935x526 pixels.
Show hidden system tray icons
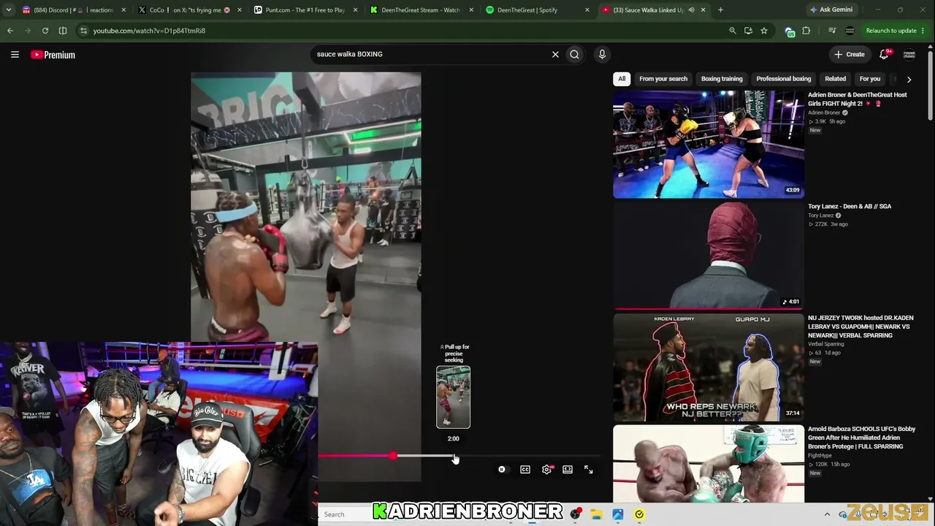[827, 514]
